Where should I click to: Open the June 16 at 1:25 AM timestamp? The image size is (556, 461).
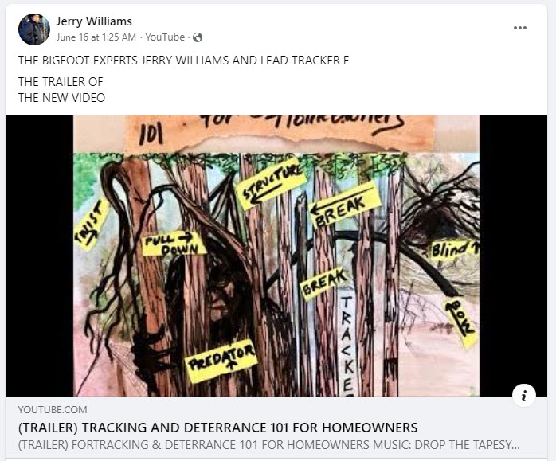click(96, 37)
